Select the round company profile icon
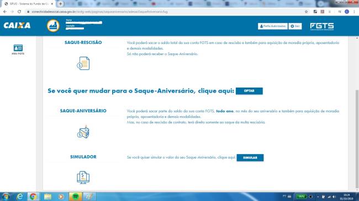 click(53, 25)
